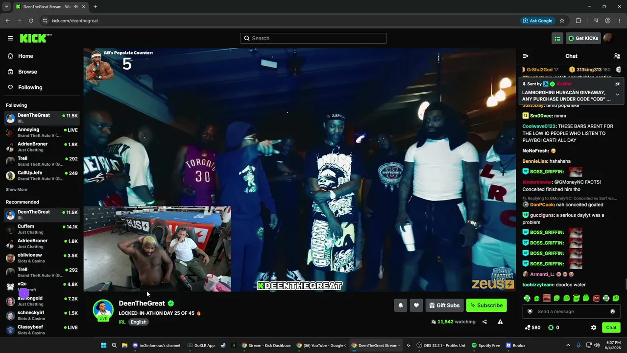Open oblivionsw recommended channel
The image size is (627, 353).
pyautogui.click(x=42, y=258)
